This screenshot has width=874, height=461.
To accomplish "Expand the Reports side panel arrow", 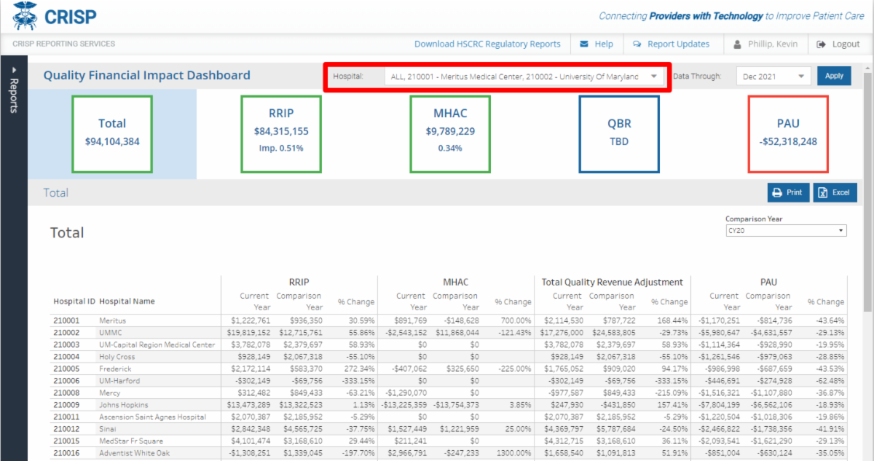I will click(x=13, y=70).
